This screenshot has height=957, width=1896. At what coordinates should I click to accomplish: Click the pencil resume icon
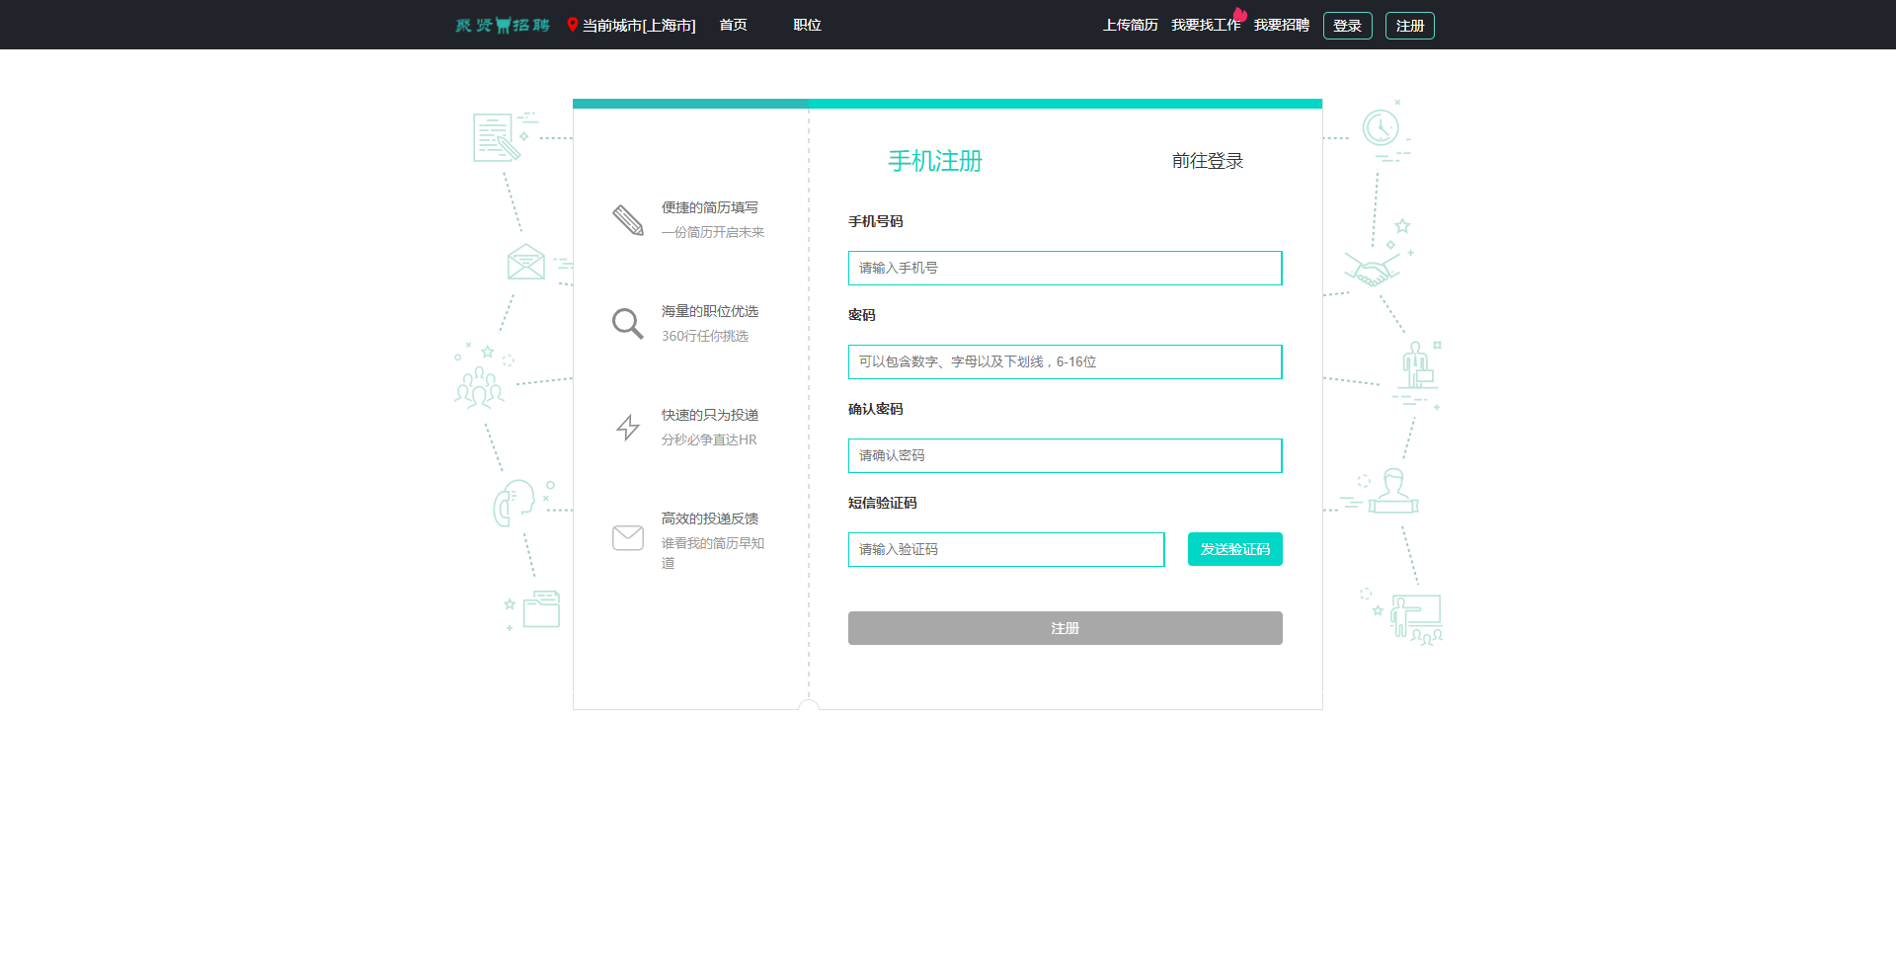pos(628,219)
